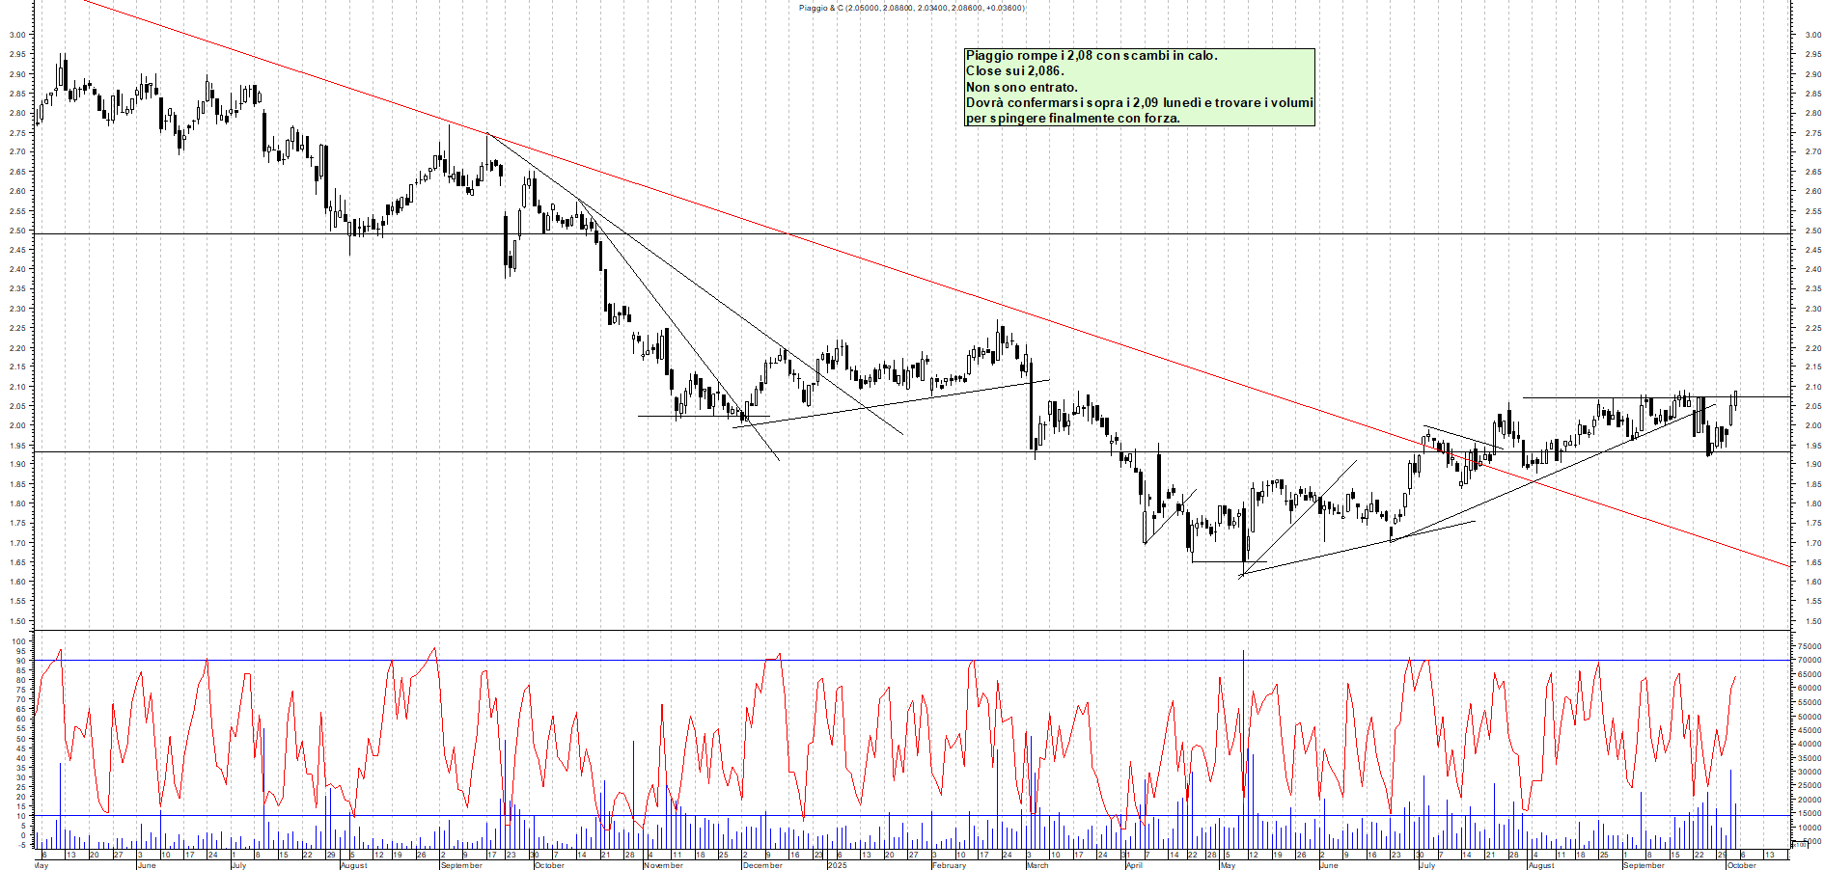1824x870 pixels.
Task: Click the April label on time axis
Action: click(1134, 865)
